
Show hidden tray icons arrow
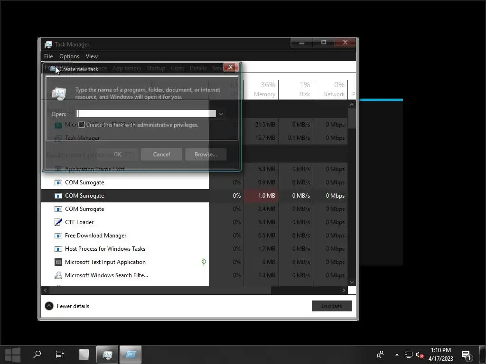pyautogui.click(x=397, y=355)
